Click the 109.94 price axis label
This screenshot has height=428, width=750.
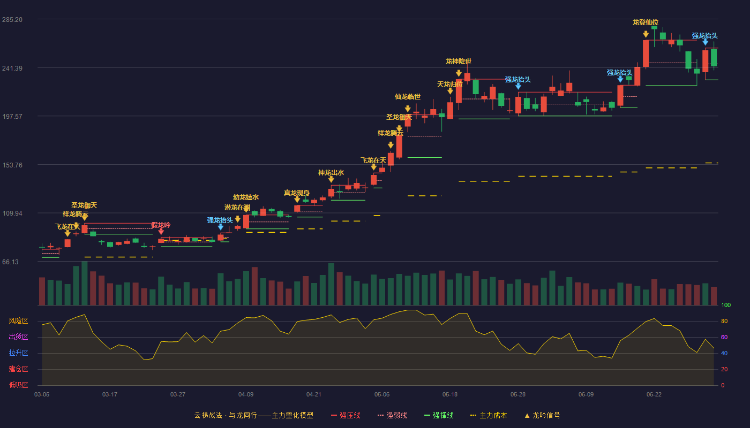pyautogui.click(x=12, y=213)
